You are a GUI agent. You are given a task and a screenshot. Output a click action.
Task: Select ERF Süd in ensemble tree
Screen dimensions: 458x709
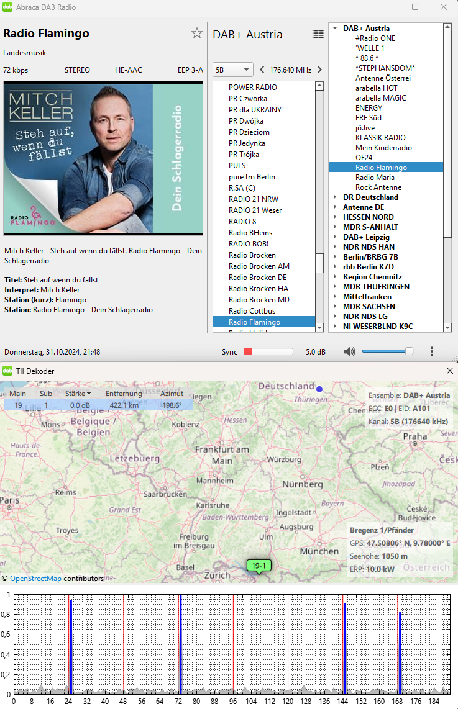tap(369, 118)
